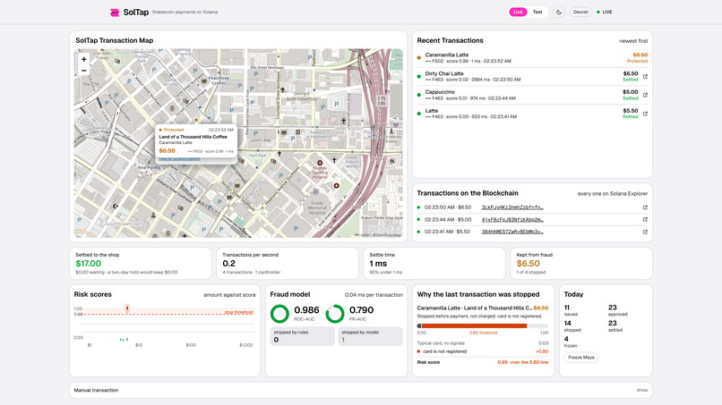Click the Settled to the shop $17.00 value

pyautogui.click(x=89, y=264)
